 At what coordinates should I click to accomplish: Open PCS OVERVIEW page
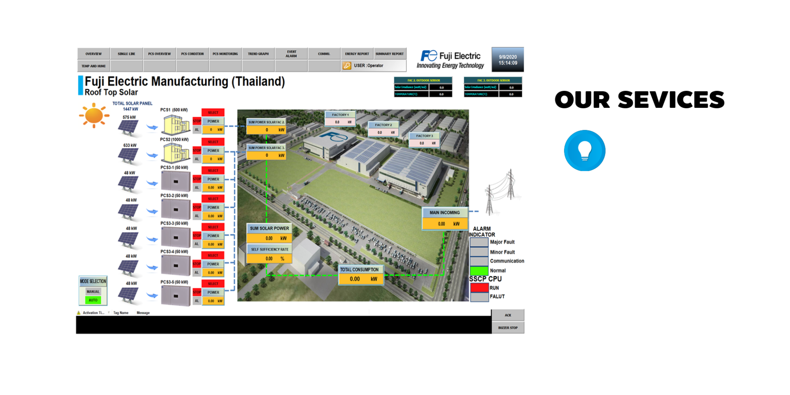pos(159,54)
